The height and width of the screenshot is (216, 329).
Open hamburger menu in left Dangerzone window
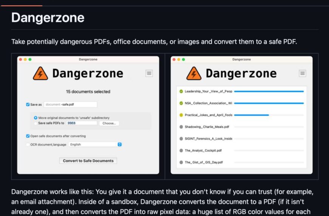coord(149,74)
